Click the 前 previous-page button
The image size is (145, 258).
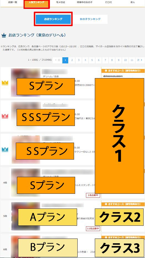tap(57, 60)
